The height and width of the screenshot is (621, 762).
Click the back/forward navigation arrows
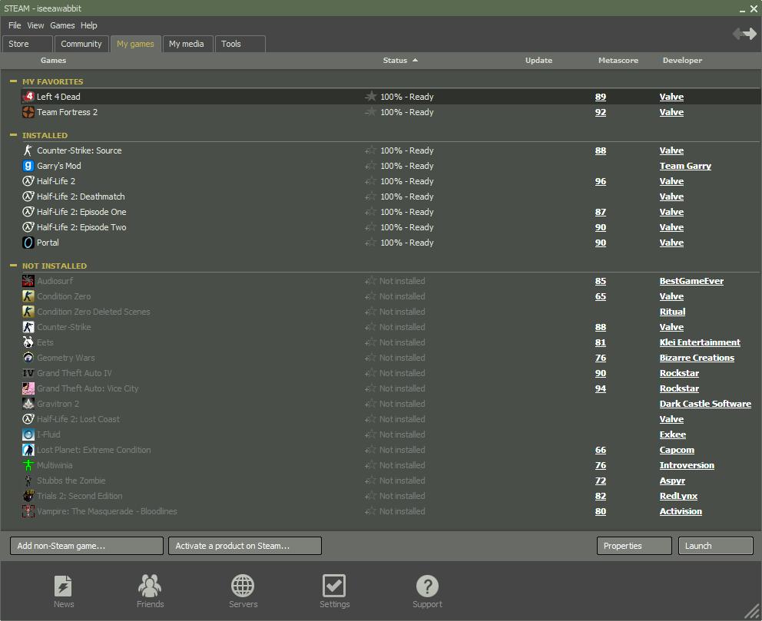pyautogui.click(x=744, y=34)
